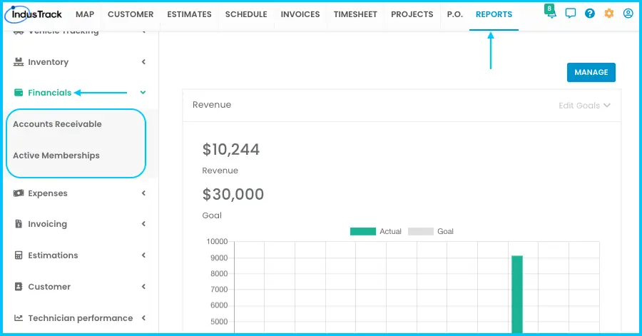The width and height of the screenshot is (642, 336).
Task: Select the Estimations menu label
Action: pyautogui.click(x=53, y=255)
